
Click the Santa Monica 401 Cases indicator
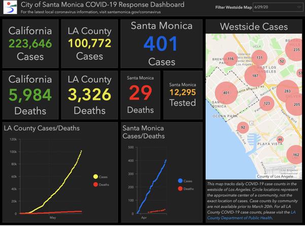pos(161,44)
